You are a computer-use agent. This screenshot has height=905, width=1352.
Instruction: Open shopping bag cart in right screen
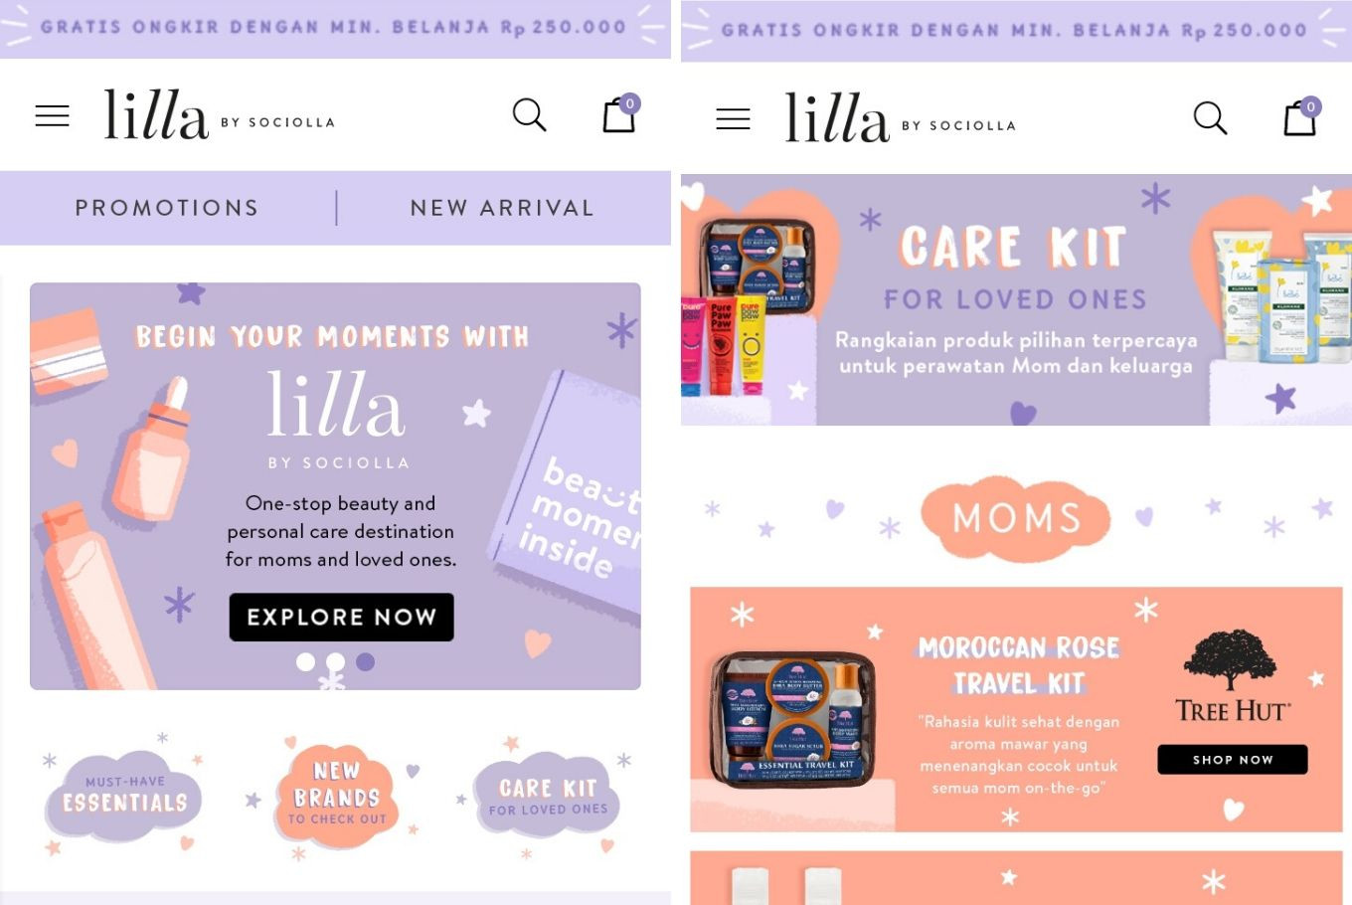tap(1301, 116)
